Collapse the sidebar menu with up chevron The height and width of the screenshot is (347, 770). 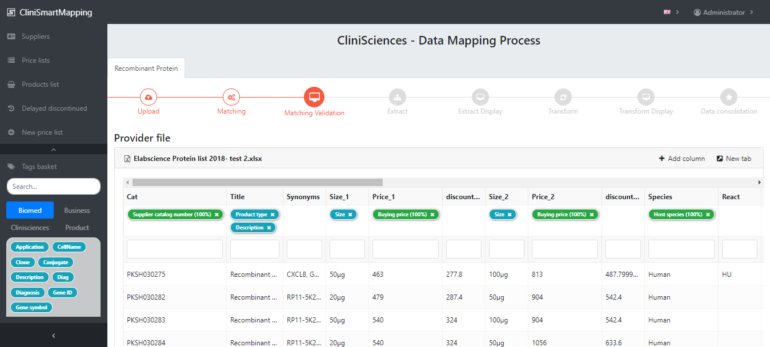coord(54,150)
